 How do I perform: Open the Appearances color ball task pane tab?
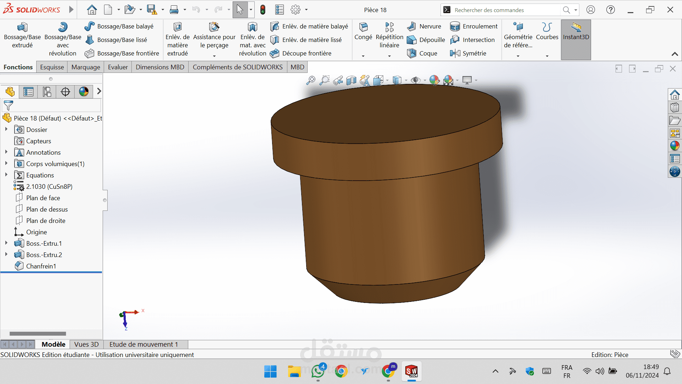(675, 146)
